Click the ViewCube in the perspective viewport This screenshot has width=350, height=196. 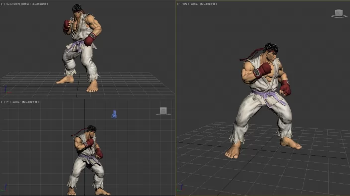(339, 12)
